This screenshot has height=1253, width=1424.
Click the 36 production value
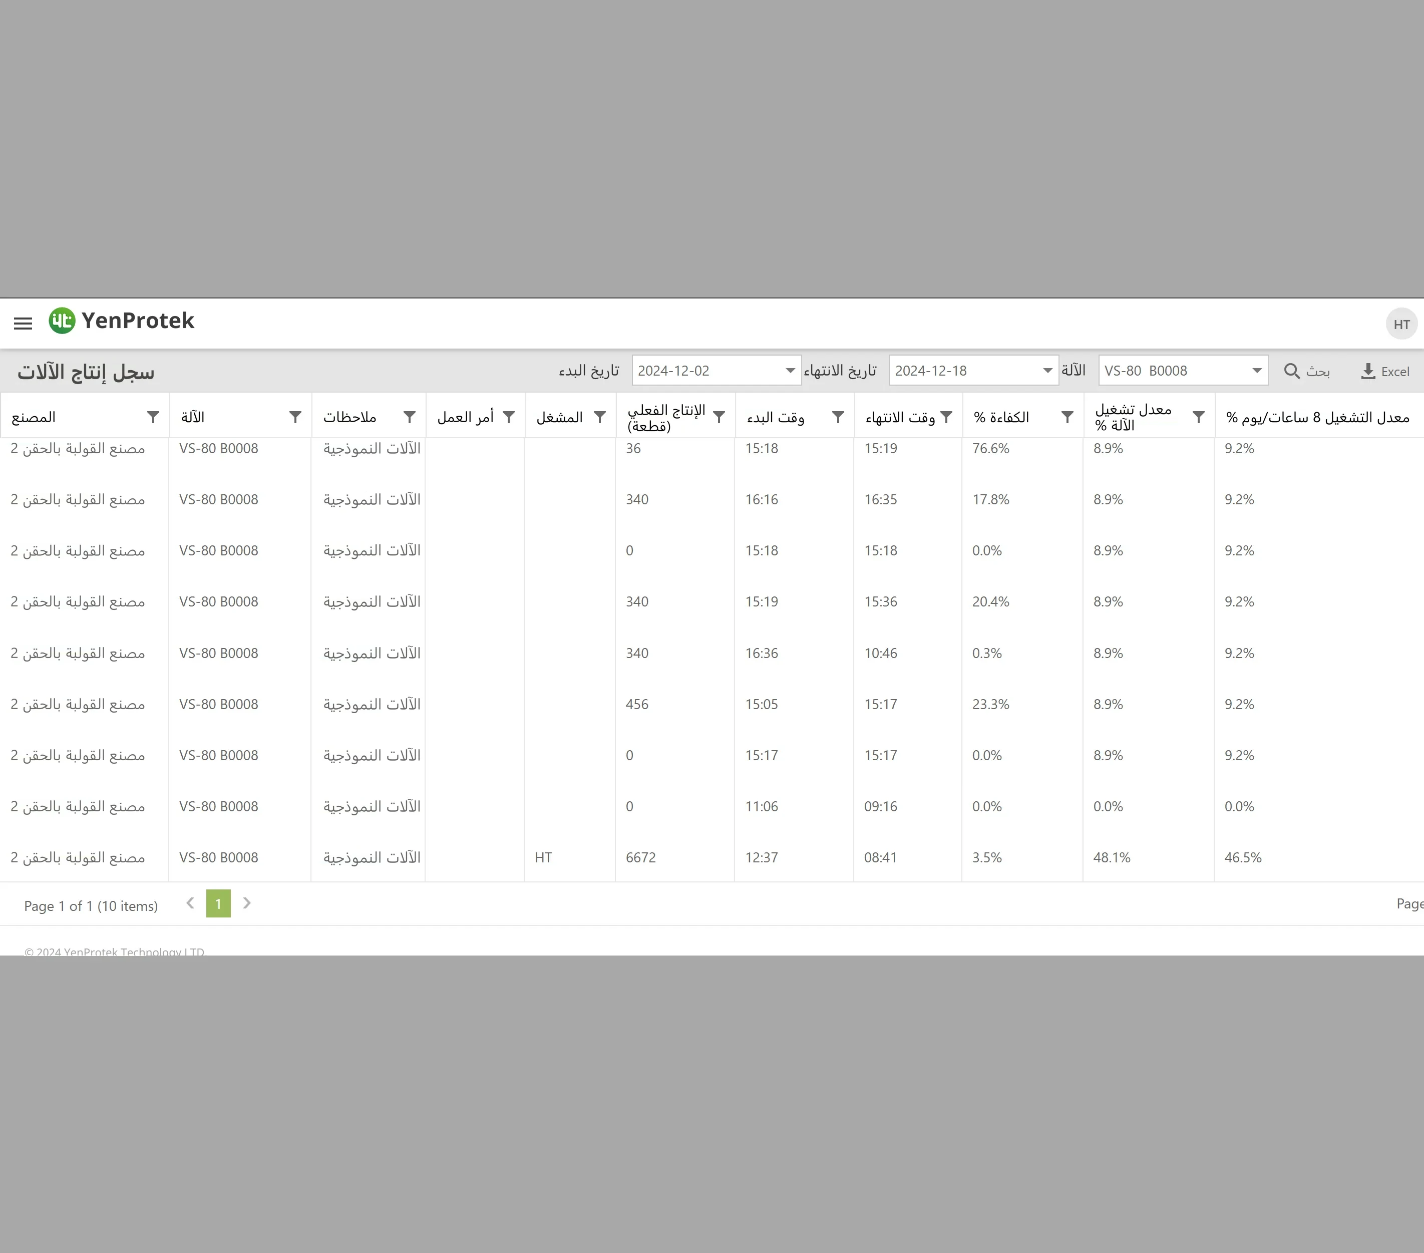(633, 448)
